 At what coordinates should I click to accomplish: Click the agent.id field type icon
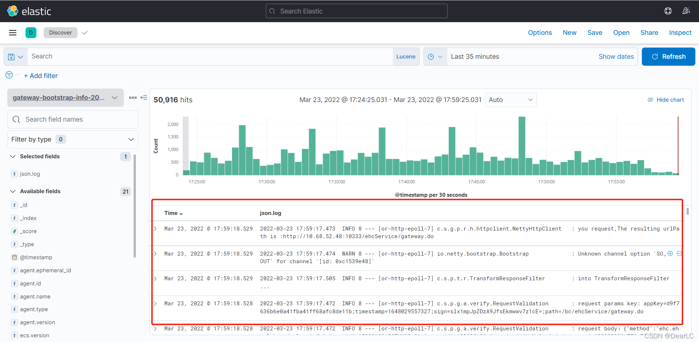coord(15,284)
